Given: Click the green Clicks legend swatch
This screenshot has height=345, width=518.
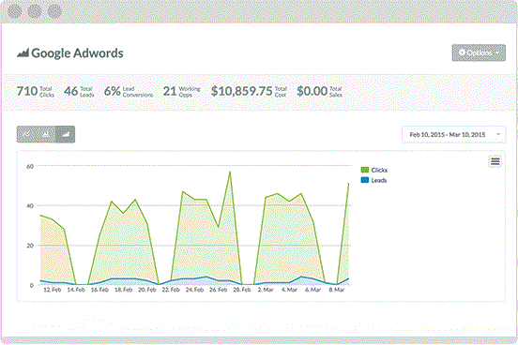Looking at the screenshot, I should pyautogui.click(x=365, y=170).
